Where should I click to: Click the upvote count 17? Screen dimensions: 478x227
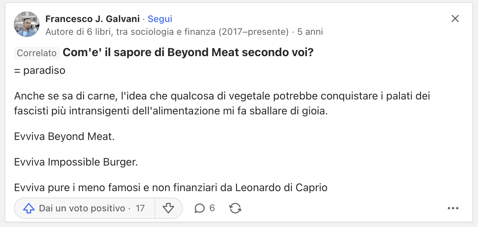(x=140, y=208)
